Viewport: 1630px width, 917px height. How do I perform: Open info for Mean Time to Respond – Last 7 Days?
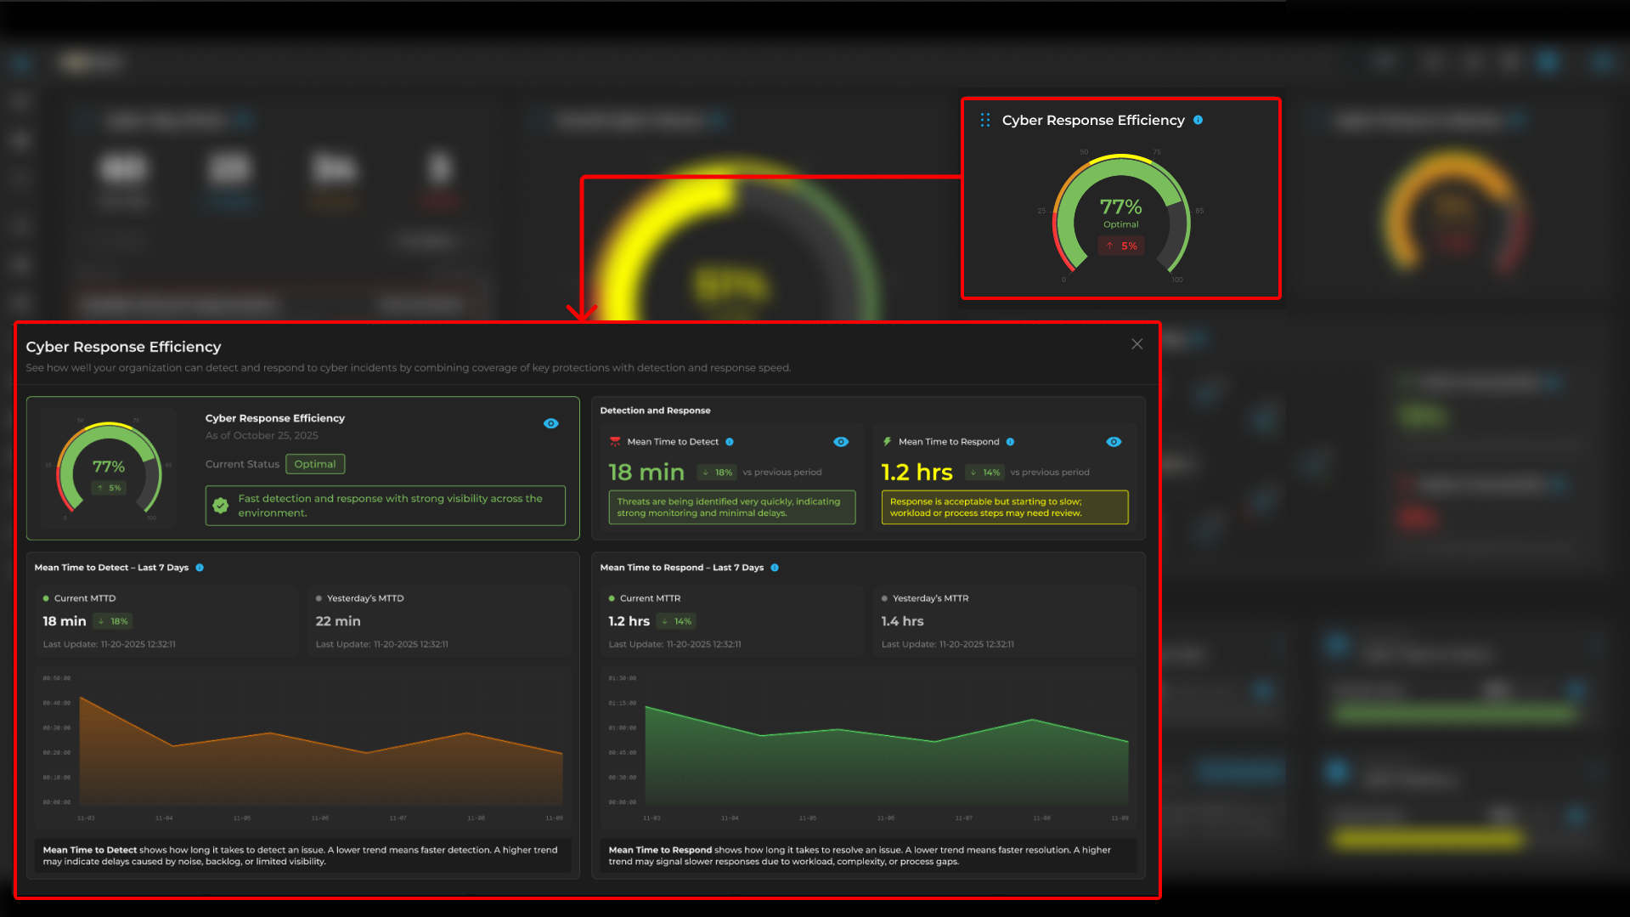point(775,568)
